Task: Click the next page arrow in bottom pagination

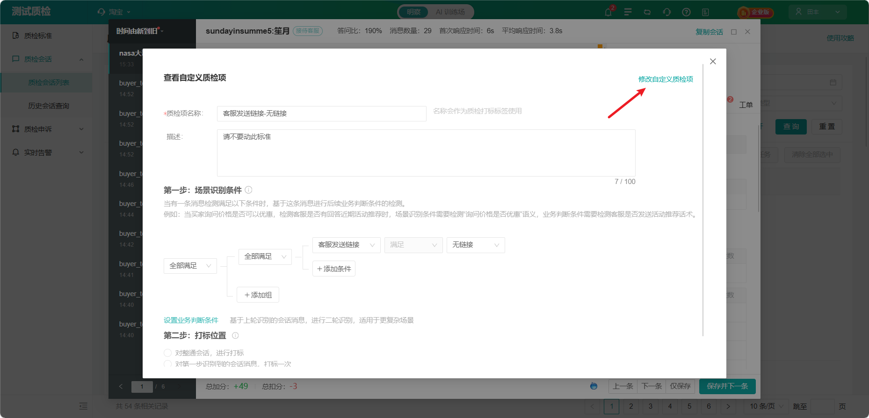Action: coord(728,406)
